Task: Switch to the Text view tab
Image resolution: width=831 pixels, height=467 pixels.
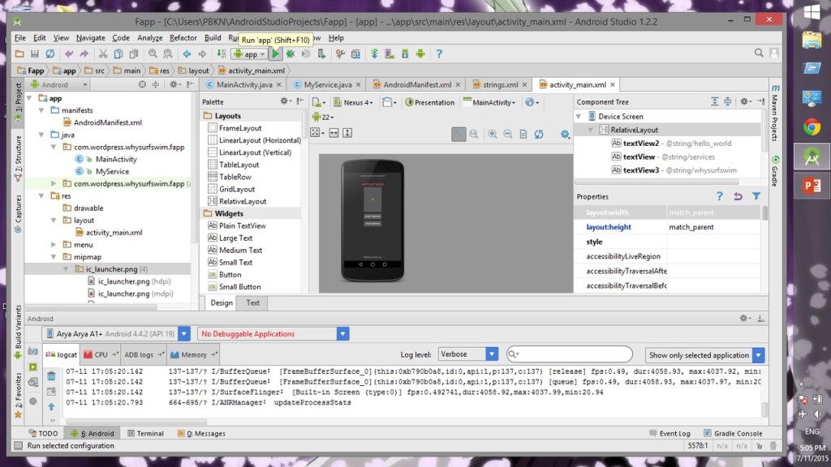Action: (x=253, y=302)
